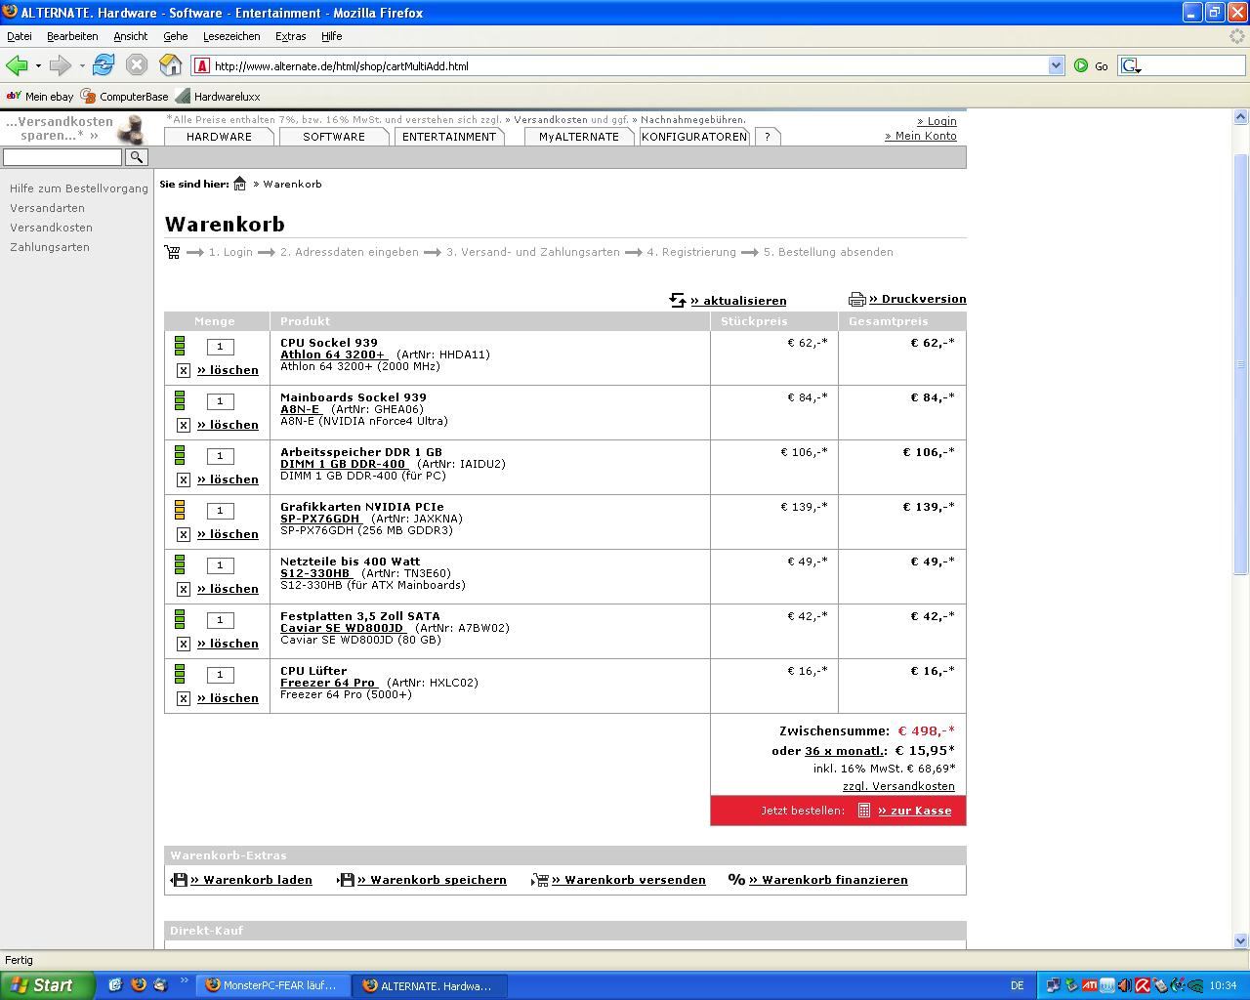The image size is (1250, 1000).
Task: Click the 36 x monatl. financing link
Action: 845,751
